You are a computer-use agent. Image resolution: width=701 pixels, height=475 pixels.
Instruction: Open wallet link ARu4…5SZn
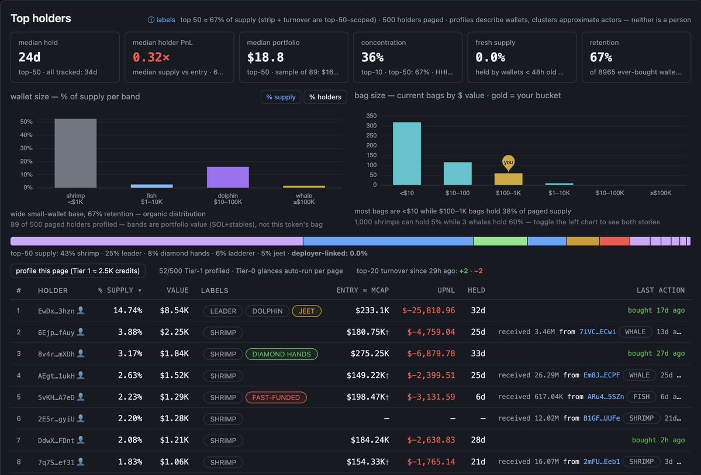(605, 396)
